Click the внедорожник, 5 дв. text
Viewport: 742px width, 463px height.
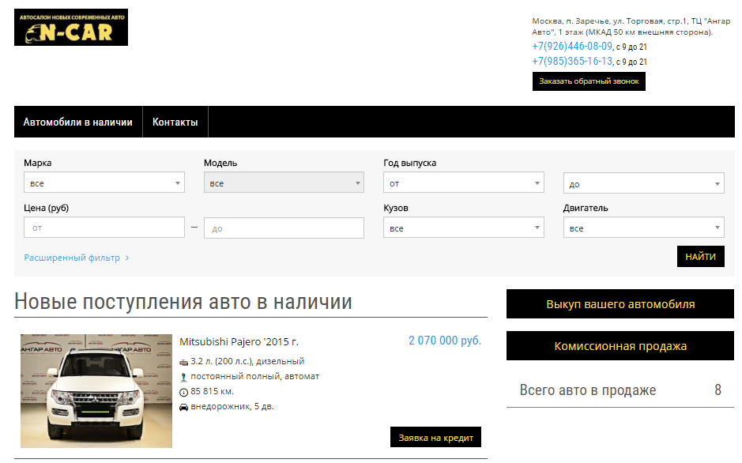[232, 407]
